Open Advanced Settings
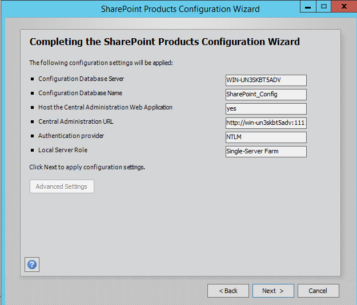357x305 pixels. 62,186
